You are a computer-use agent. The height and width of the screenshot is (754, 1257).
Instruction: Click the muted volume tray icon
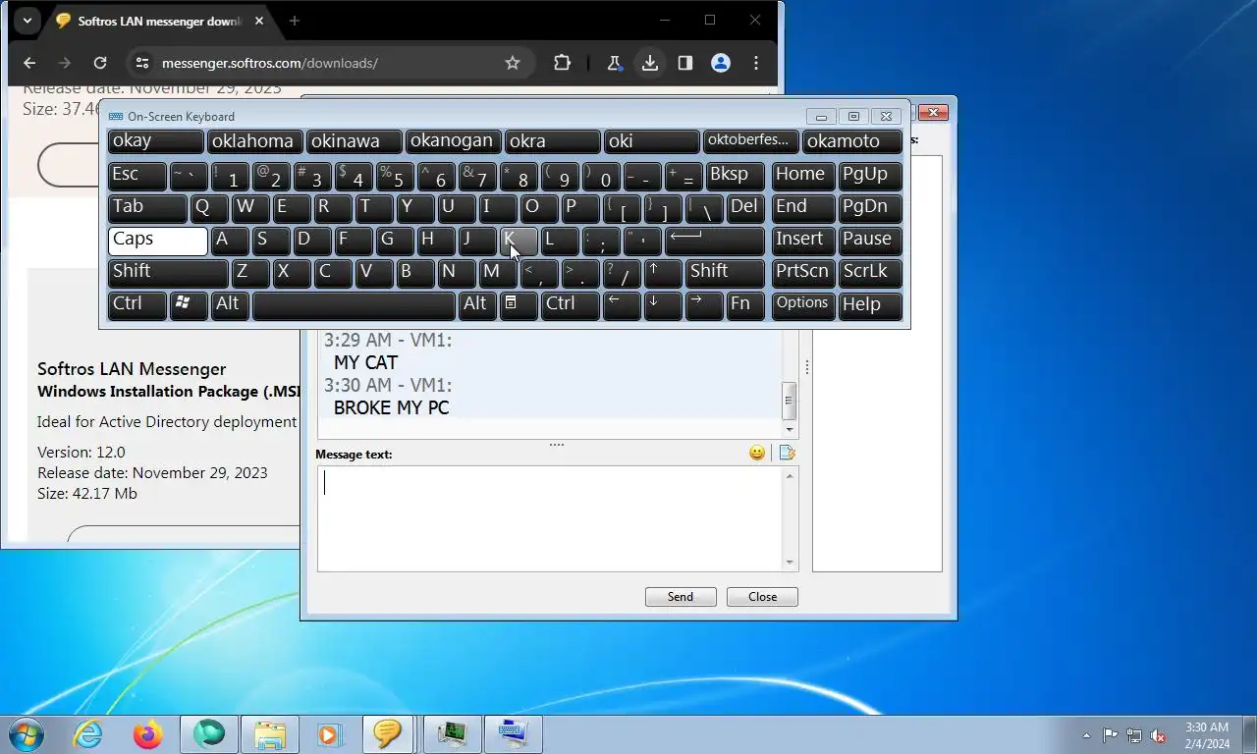[1158, 735]
